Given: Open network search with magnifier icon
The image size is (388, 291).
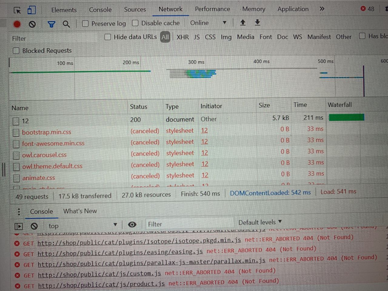Looking at the screenshot, I should (x=66, y=24).
